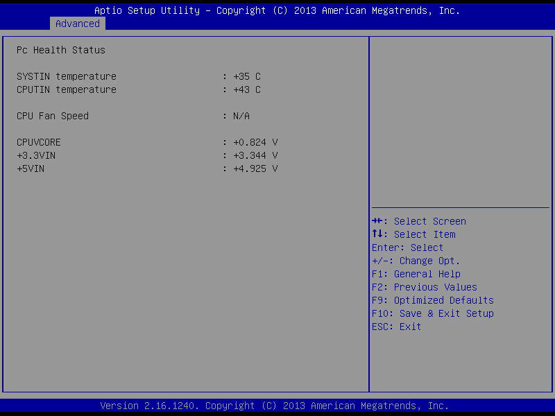The height and width of the screenshot is (416, 555).
Task: Click F10: Save & Exit Setup hint
Action: pos(433,313)
